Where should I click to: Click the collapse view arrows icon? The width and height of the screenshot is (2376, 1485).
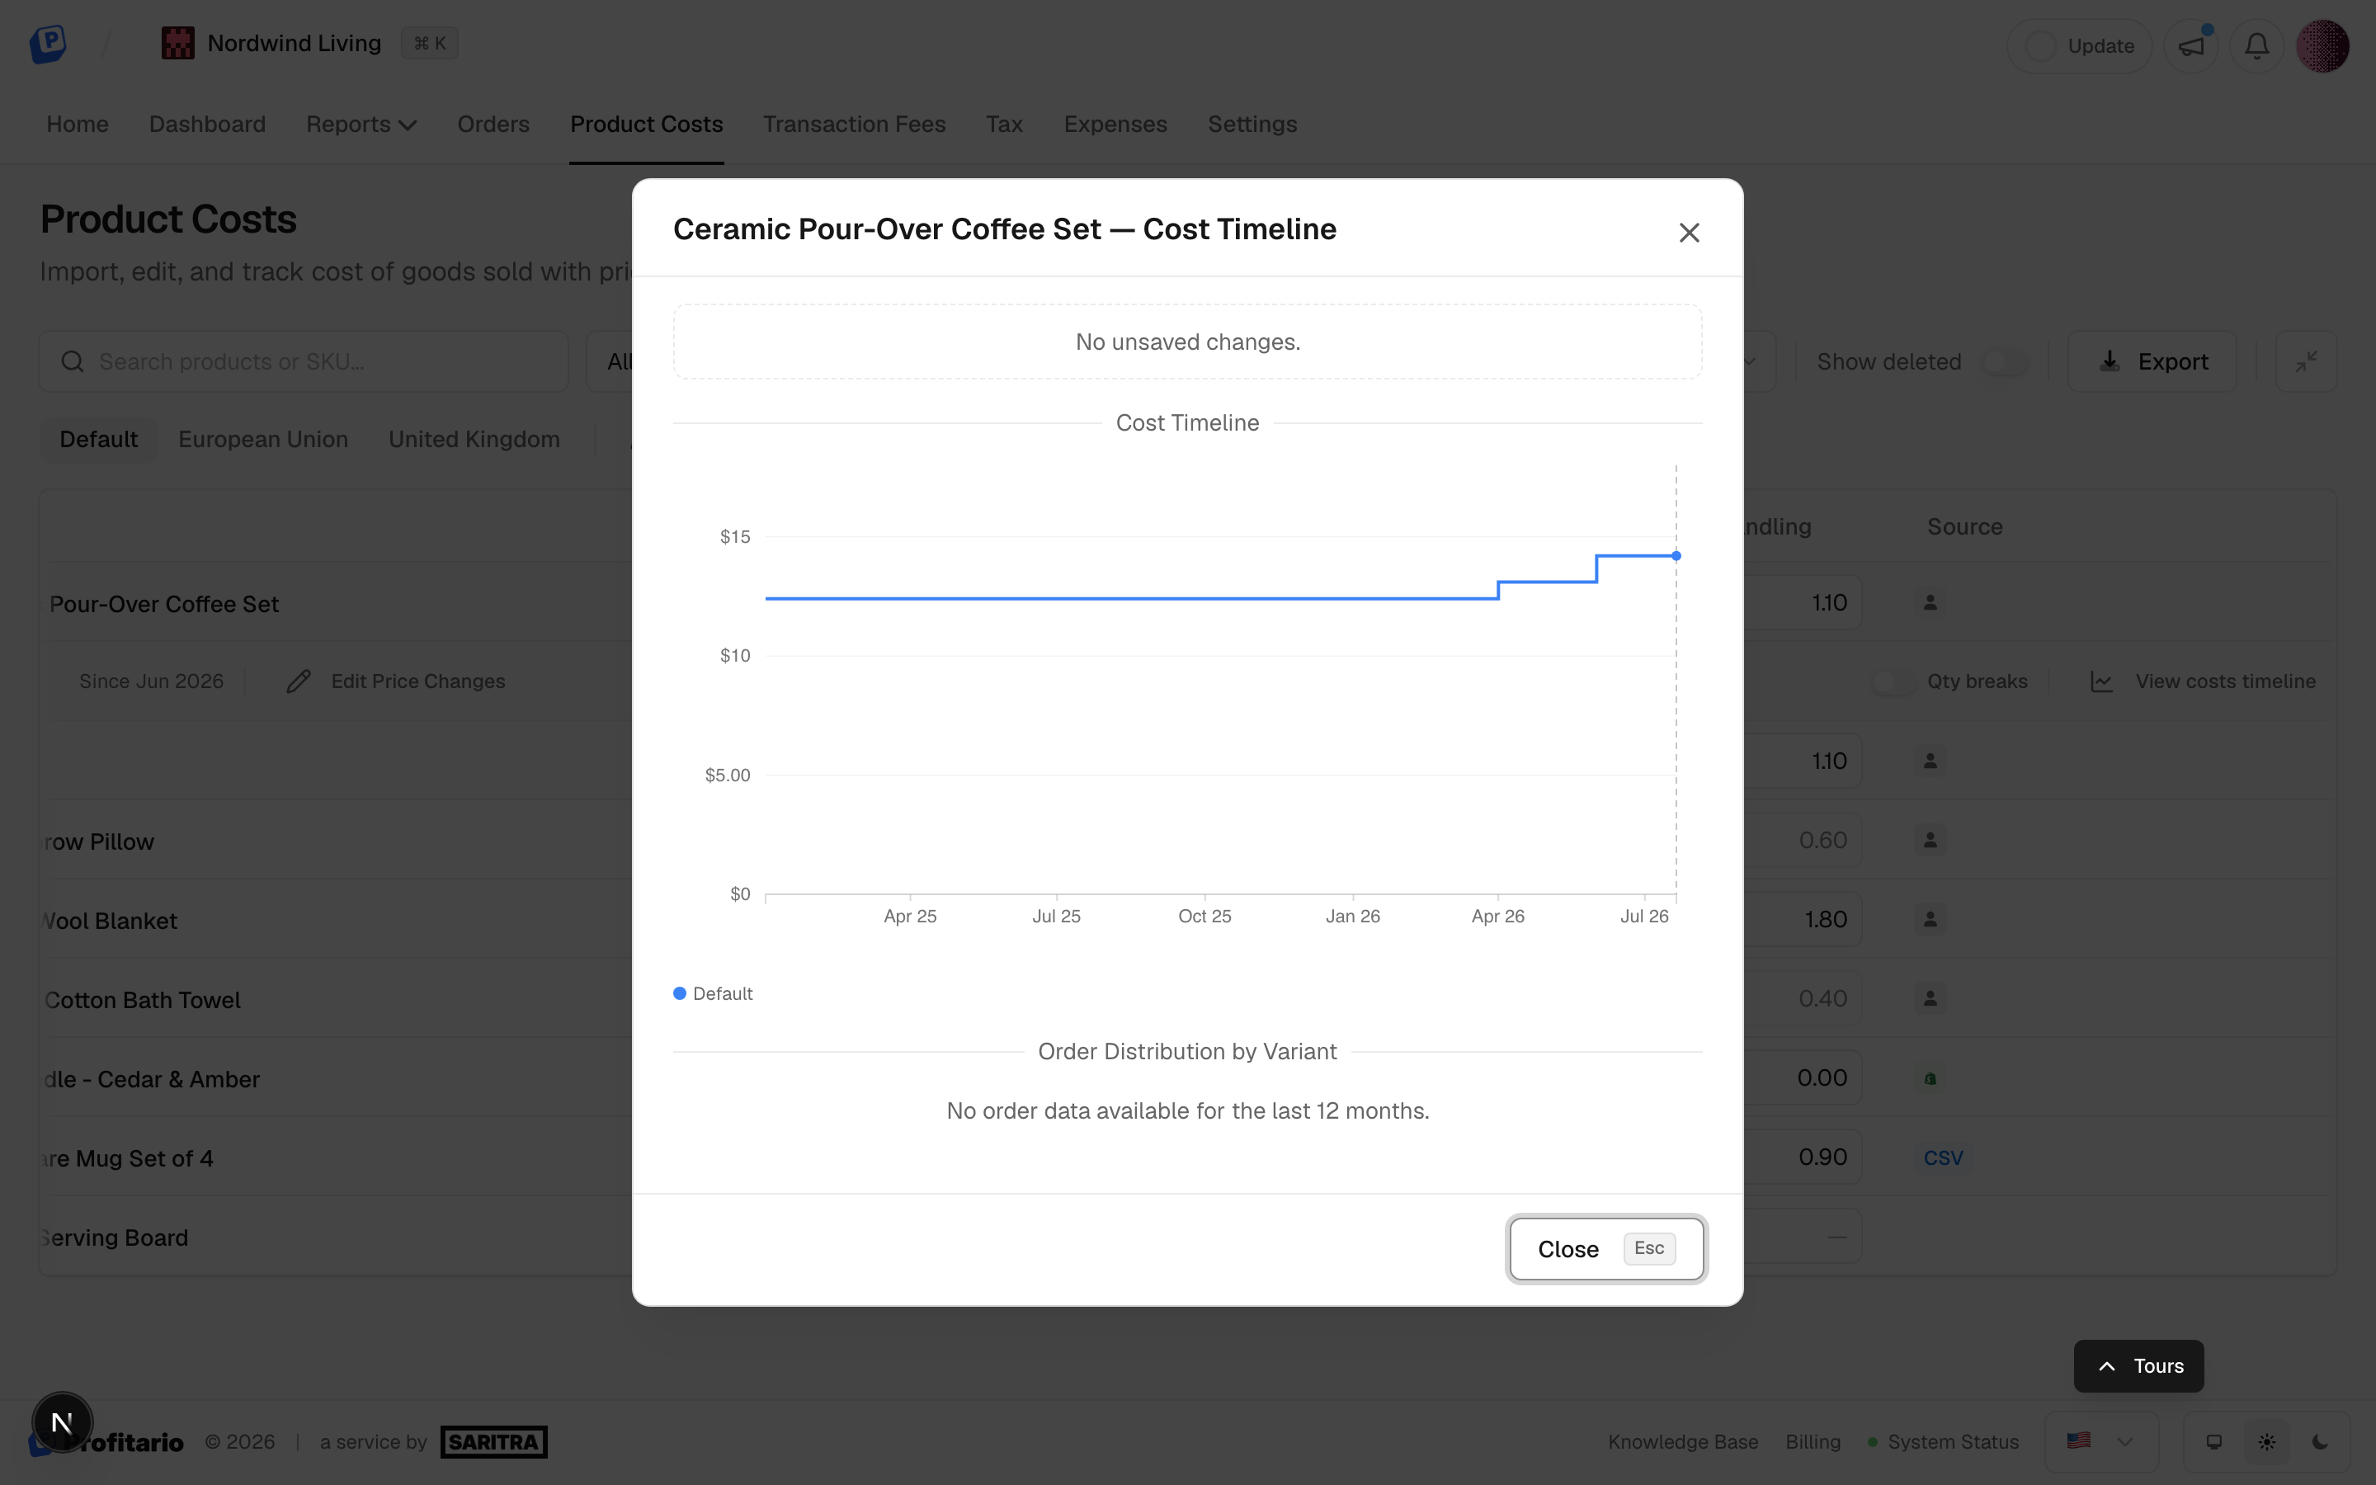click(x=2307, y=361)
